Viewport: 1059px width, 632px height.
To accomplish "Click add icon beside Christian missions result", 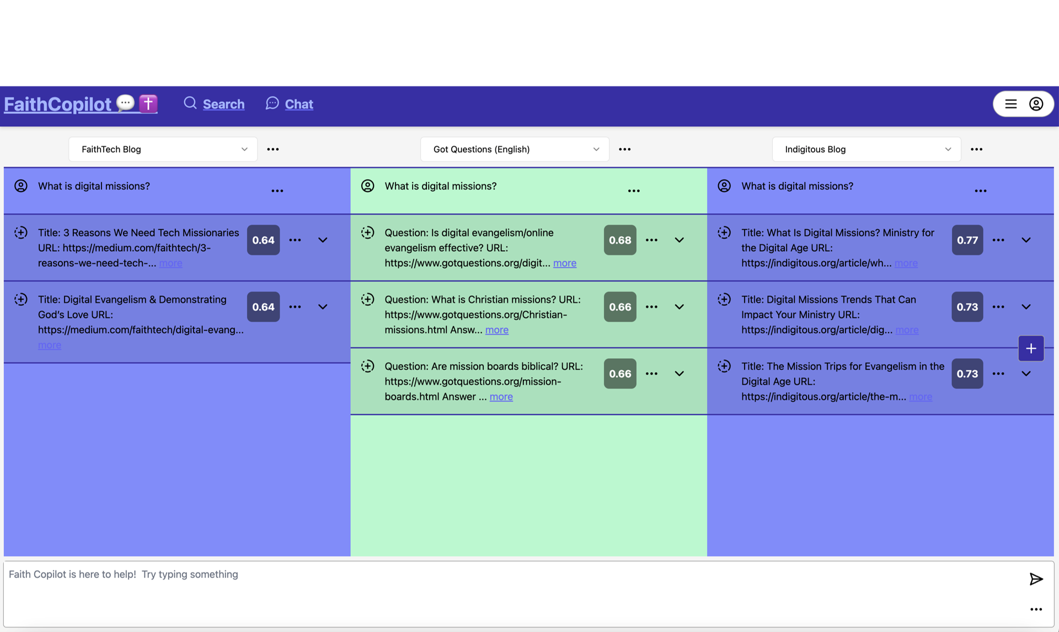I will point(367,299).
